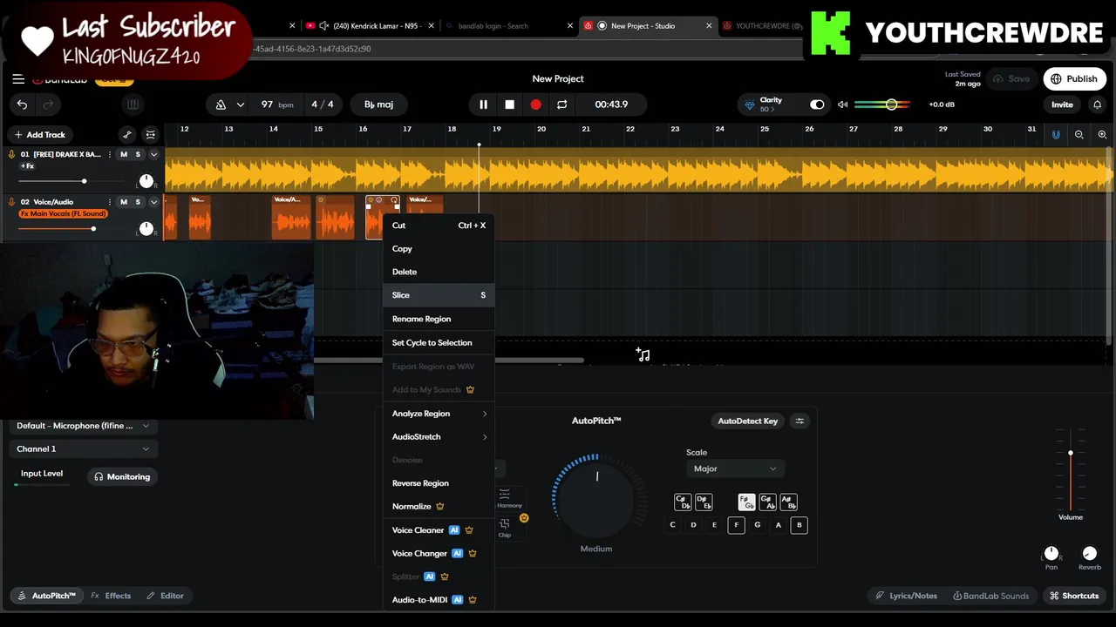This screenshot has height=627, width=1116.
Task: Switch to the Editor tab
Action: coord(165,597)
